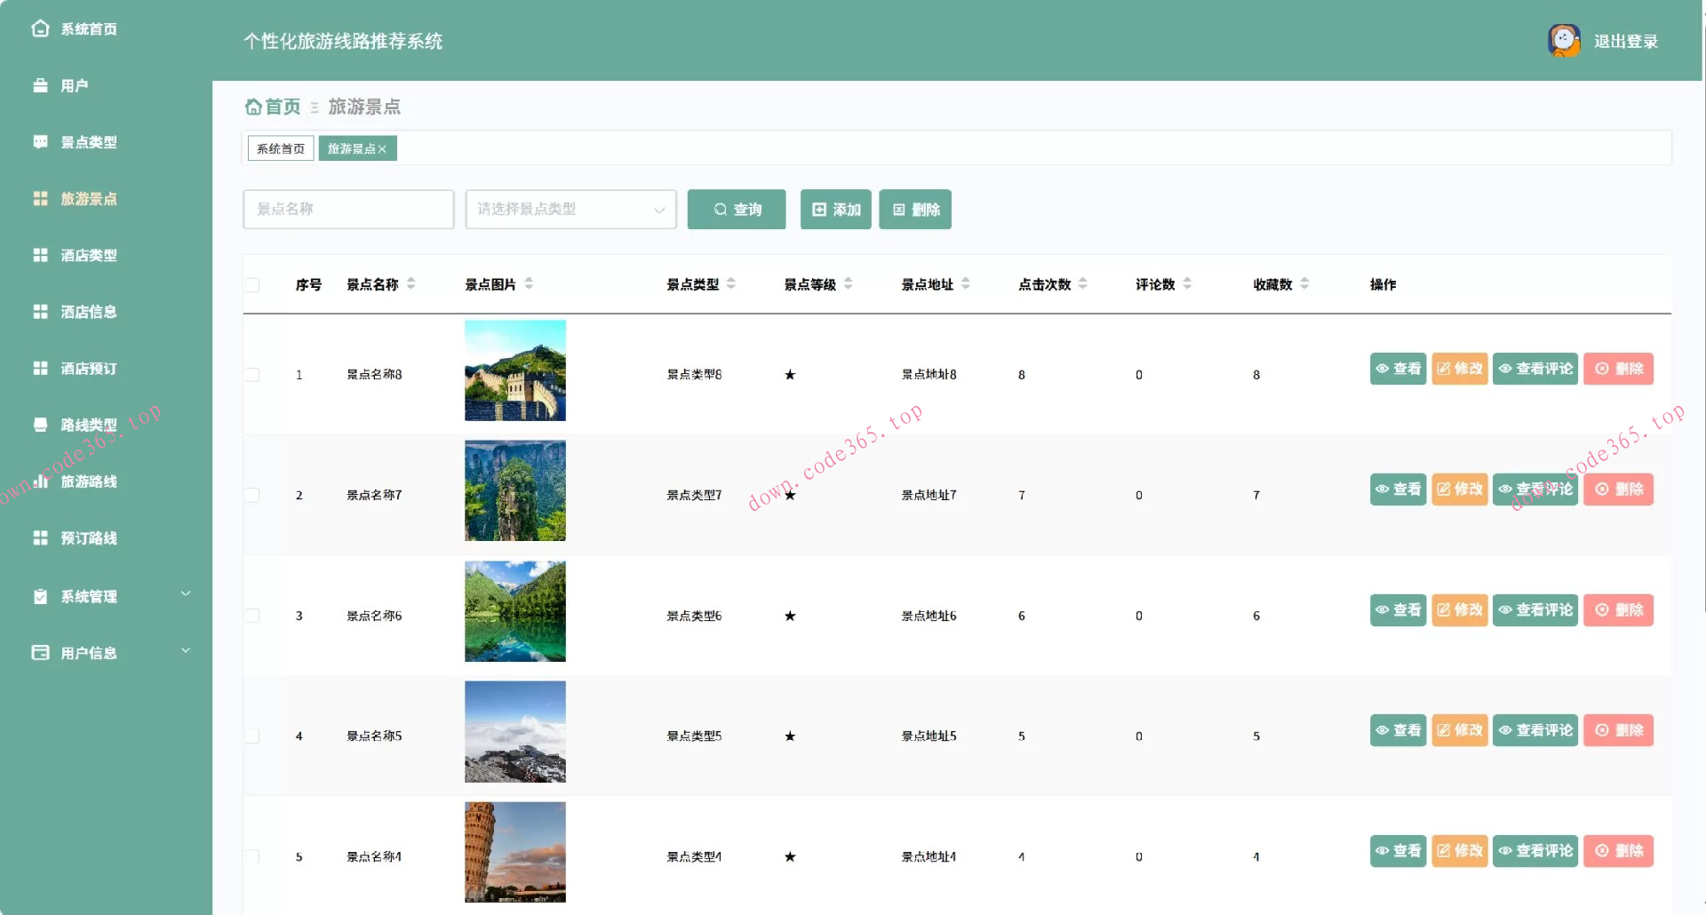This screenshot has height=915, width=1706.
Task: Open the 酒店信息 menu item in the sidebar
Action: click(x=88, y=312)
